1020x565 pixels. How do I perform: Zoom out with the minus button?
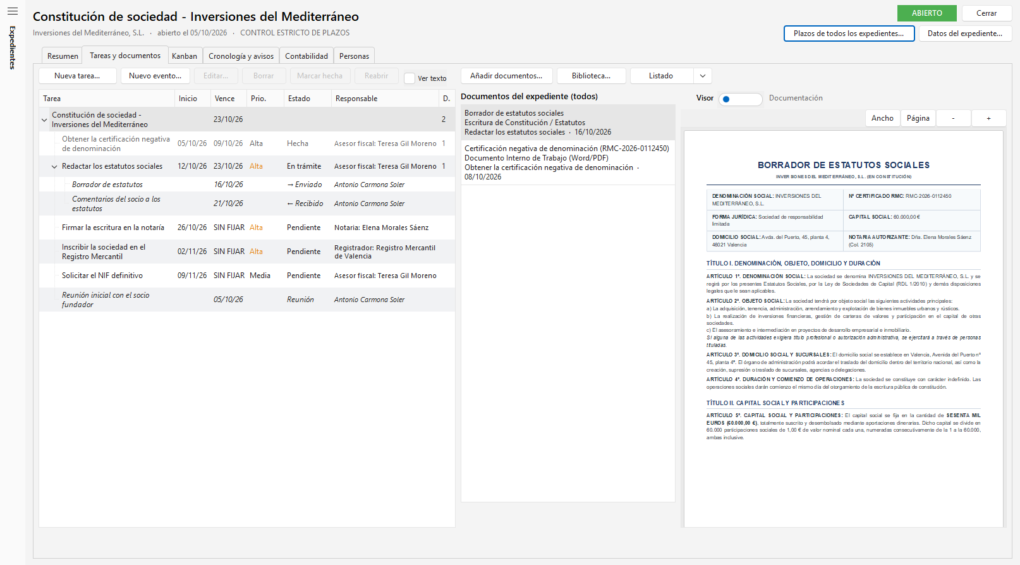(x=953, y=118)
